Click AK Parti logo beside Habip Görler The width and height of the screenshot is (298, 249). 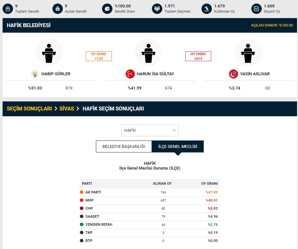tap(35, 74)
